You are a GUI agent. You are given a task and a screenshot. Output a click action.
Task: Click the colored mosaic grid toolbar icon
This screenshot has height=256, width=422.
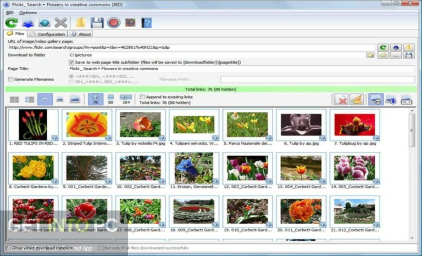click(x=130, y=23)
